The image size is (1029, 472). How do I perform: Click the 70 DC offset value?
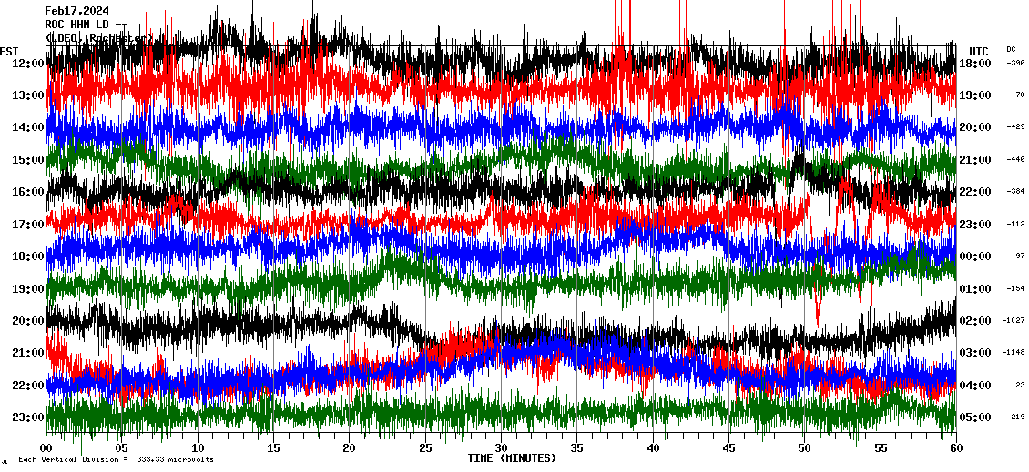point(1020,95)
